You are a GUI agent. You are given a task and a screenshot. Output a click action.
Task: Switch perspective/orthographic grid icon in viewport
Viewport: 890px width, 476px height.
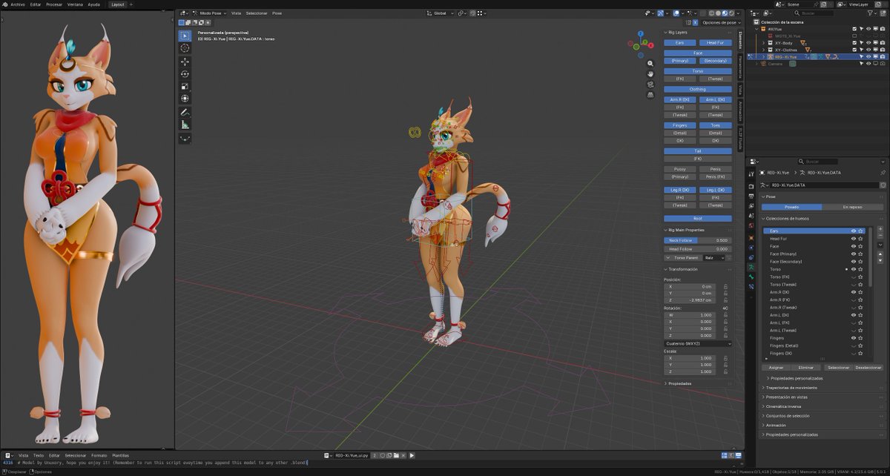tap(650, 95)
